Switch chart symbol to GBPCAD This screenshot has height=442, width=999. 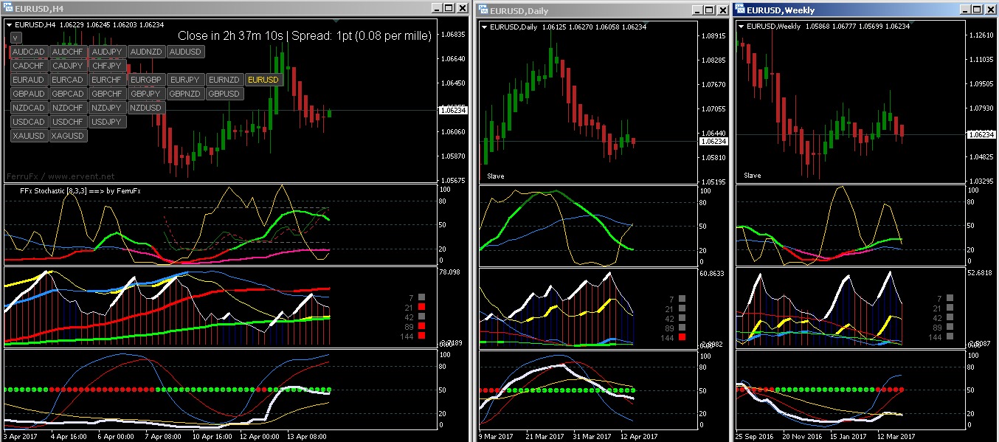click(69, 94)
